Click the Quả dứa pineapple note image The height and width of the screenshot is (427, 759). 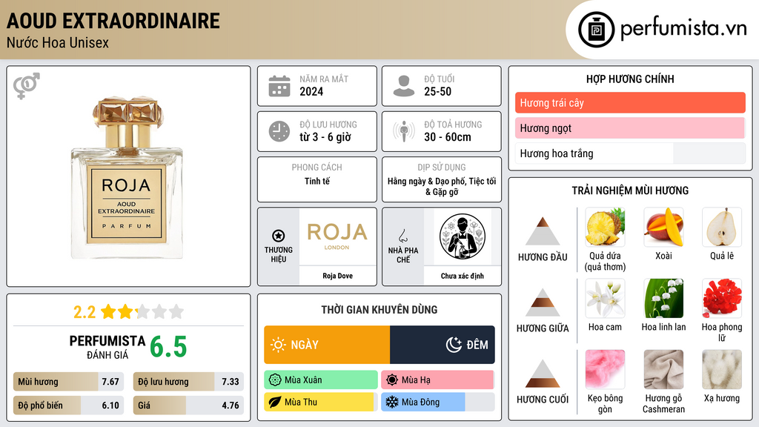pyautogui.click(x=605, y=227)
